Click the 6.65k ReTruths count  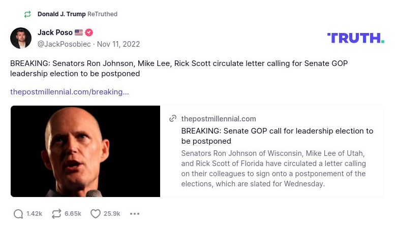pyautogui.click(x=73, y=214)
